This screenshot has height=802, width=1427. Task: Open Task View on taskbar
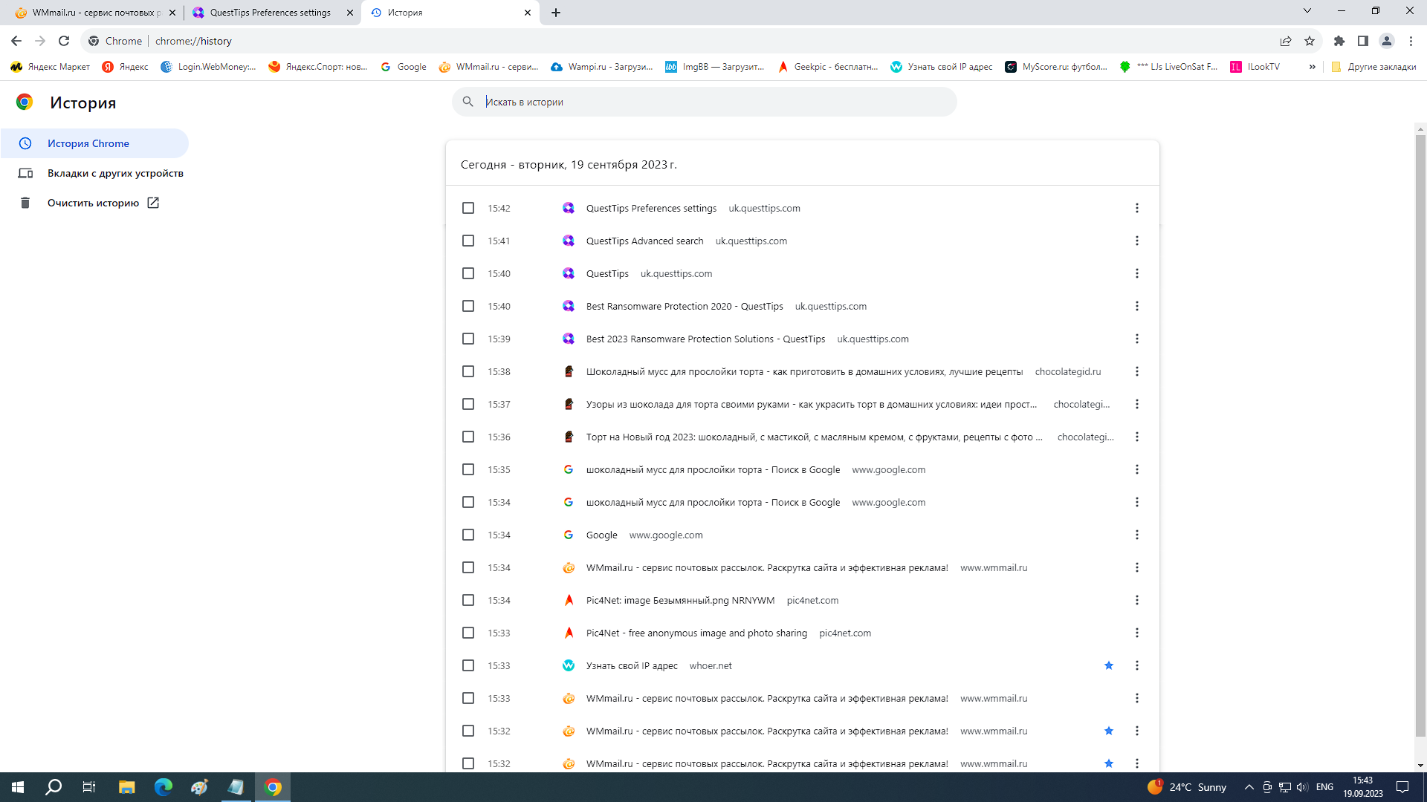89,787
